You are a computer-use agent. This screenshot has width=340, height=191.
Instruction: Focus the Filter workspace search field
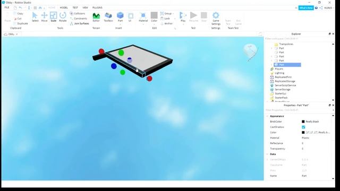[x=298, y=39]
